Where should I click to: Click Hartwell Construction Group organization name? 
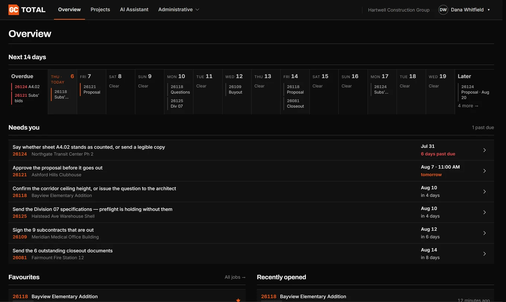398,10
